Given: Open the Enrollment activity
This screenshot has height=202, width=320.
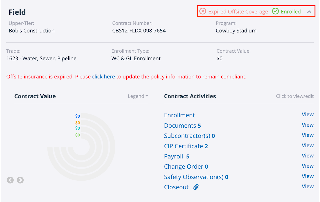Looking at the screenshot, I should (179, 115).
